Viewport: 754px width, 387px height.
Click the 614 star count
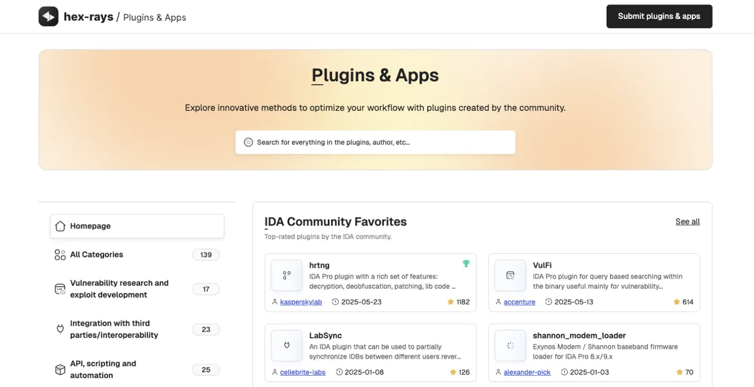click(688, 302)
